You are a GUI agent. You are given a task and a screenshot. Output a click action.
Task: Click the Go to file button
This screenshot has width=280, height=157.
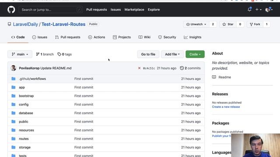pyautogui.click(x=148, y=54)
